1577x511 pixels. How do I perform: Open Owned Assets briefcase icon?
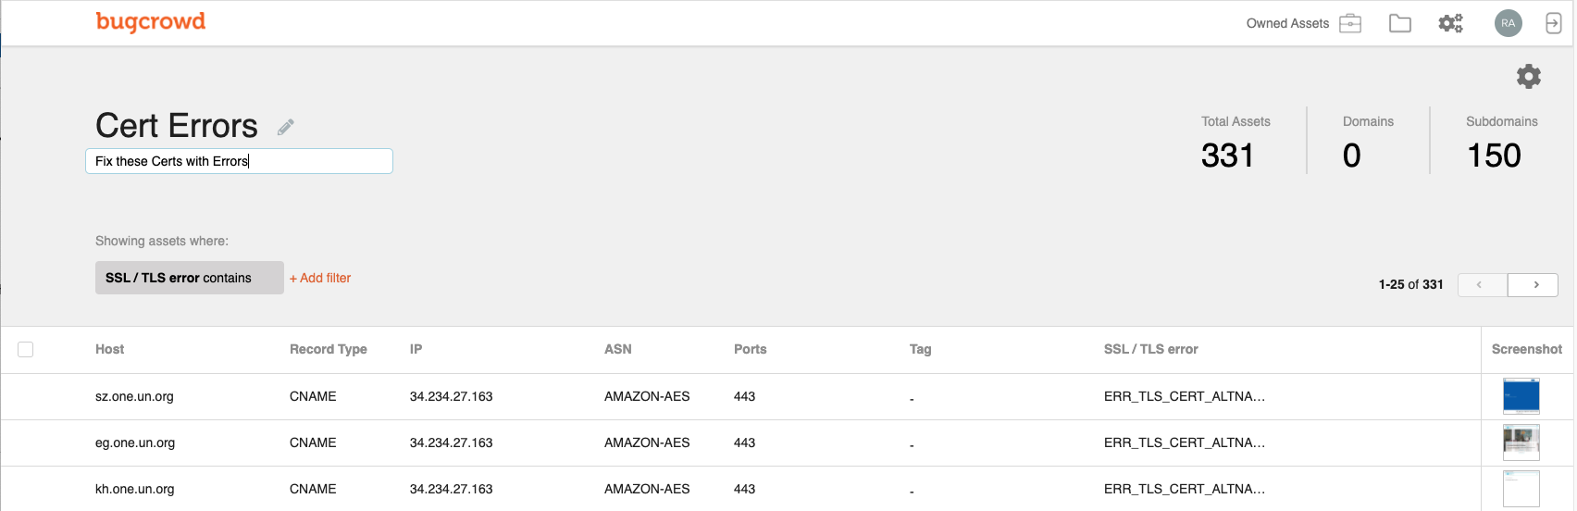tap(1350, 23)
